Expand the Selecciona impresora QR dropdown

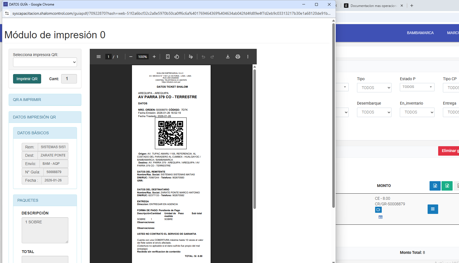(x=45, y=62)
